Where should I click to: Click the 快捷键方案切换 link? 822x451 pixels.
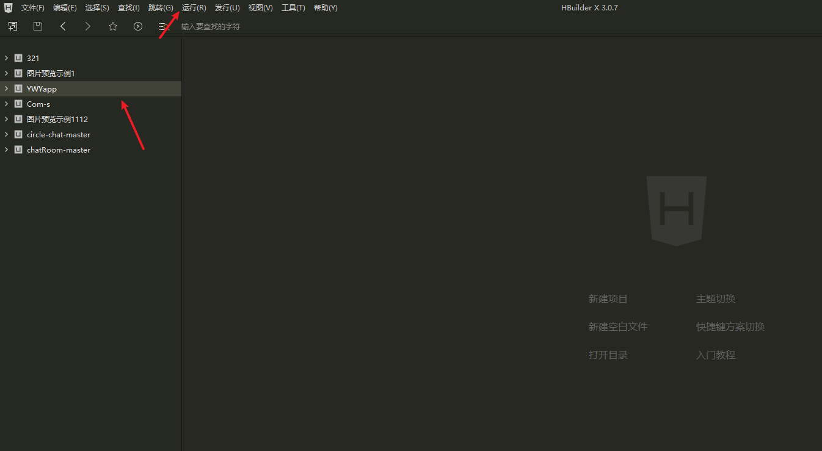(x=730, y=327)
